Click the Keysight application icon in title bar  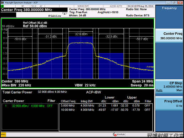coord(2,2)
